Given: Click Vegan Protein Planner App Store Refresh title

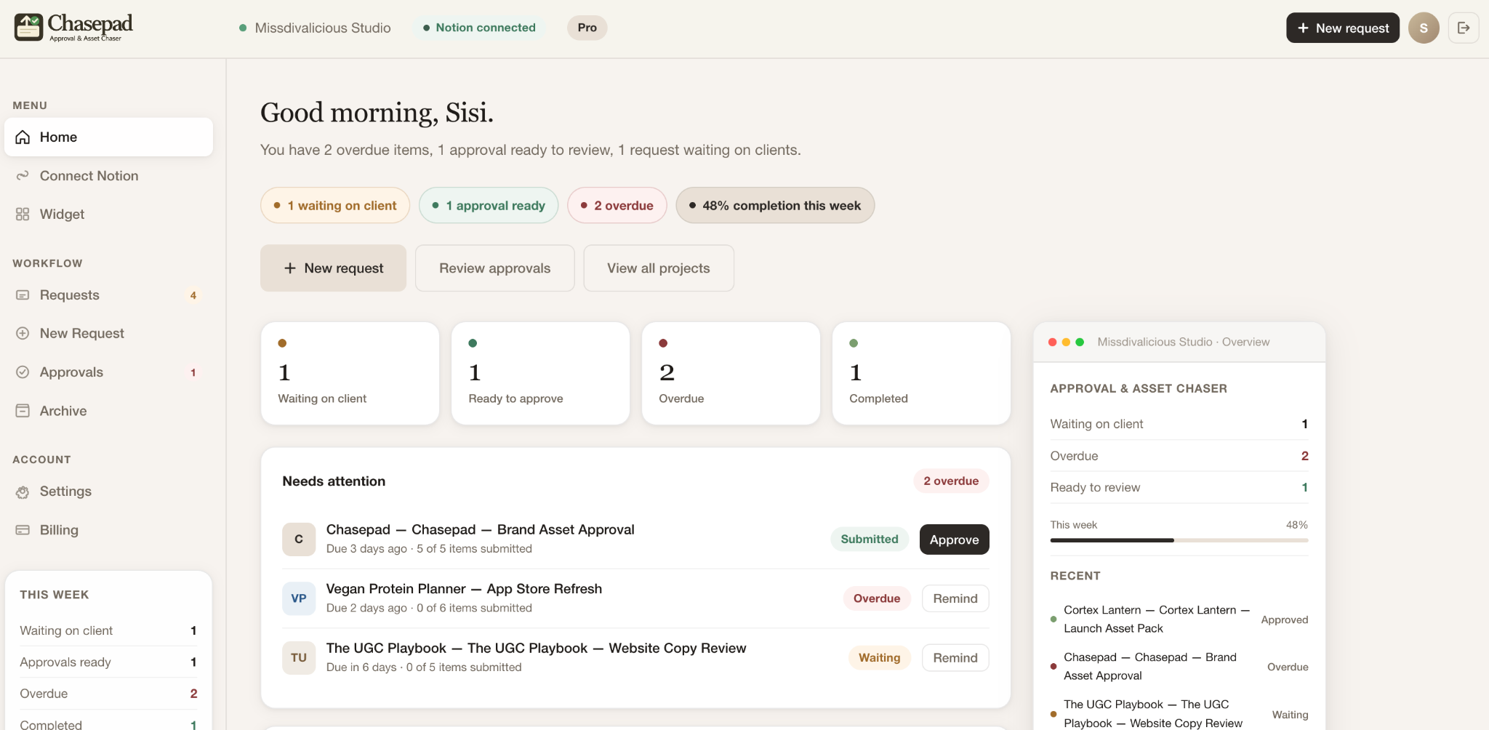Looking at the screenshot, I should click(x=464, y=588).
